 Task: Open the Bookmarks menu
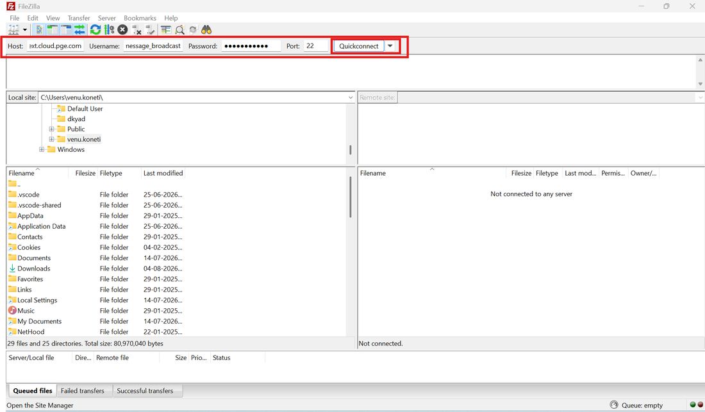(140, 18)
